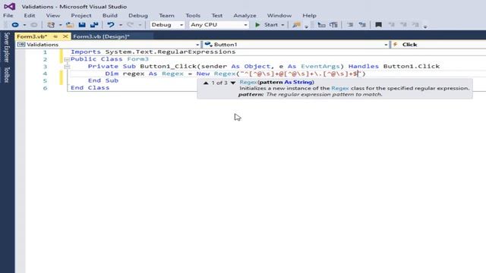The width and height of the screenshot is (486, 273).
Task: Click the Decrease Indent icon
Action: point(321,25)
